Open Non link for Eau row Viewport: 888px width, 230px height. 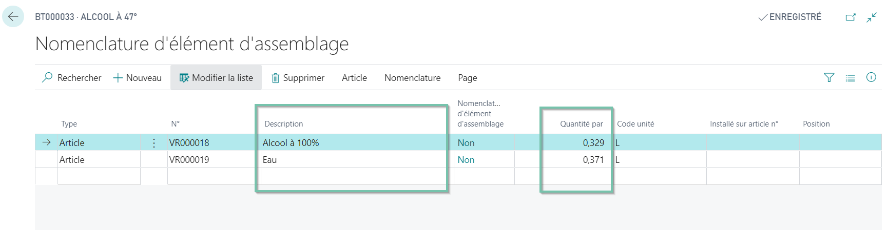[466, 160]
